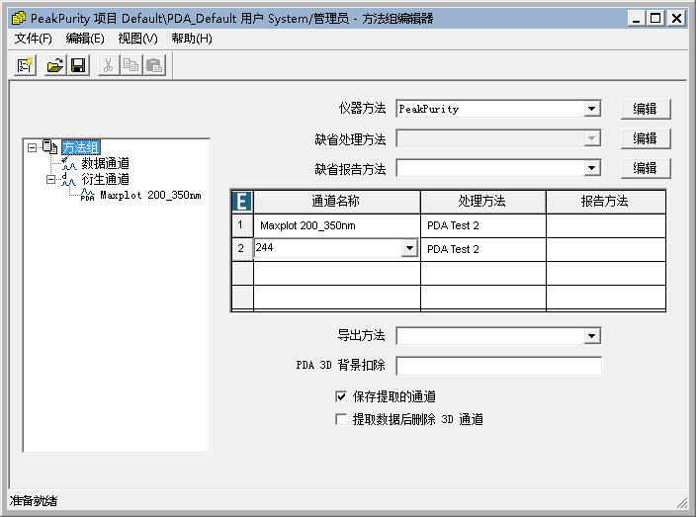Viewport: 696px width, 517px height.
Task: Click the PDA 3D 背景扣除 input field
Action: point(498,366)
